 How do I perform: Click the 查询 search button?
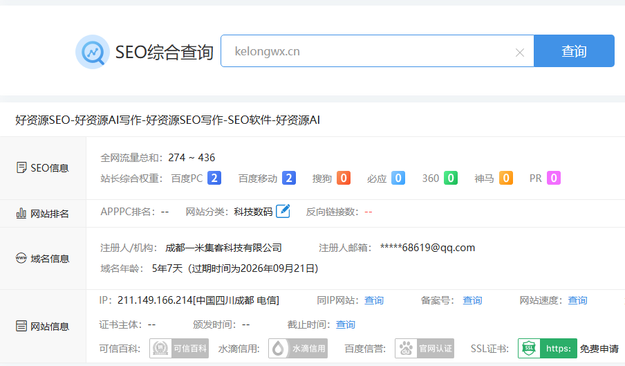pyautogui.click(x=574, y=51)
